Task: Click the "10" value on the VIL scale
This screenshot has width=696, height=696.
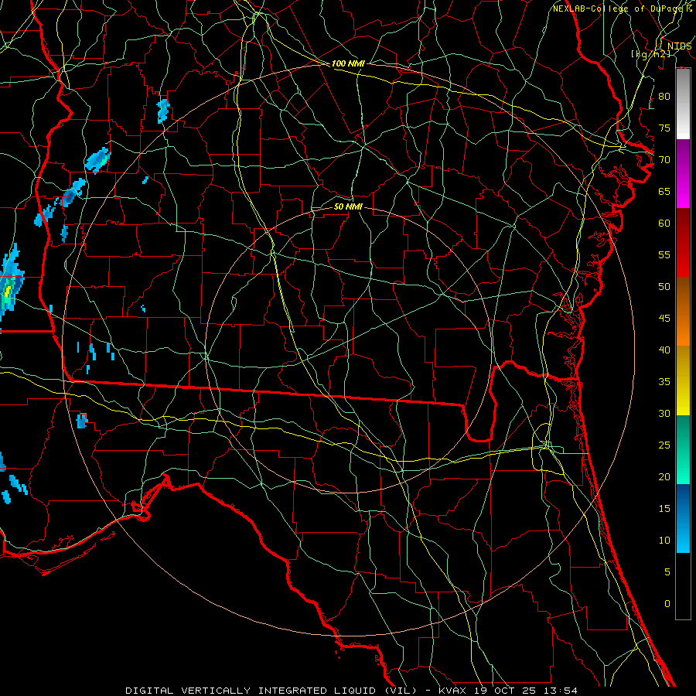Action: pyautogui.click(x=664, y=541)
